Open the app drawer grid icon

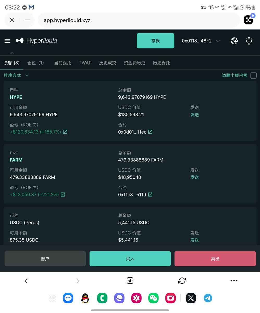pos(53,298)
